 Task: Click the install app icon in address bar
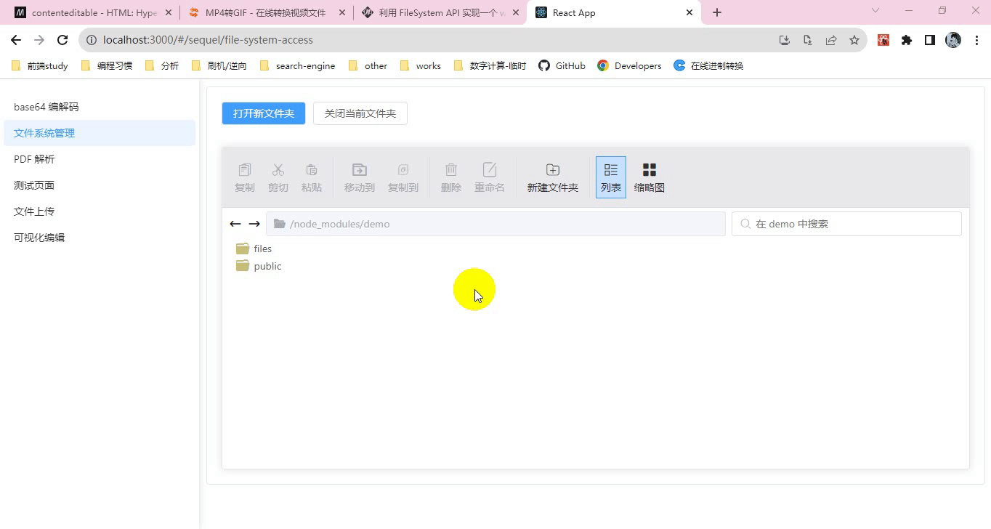point(785,41)
